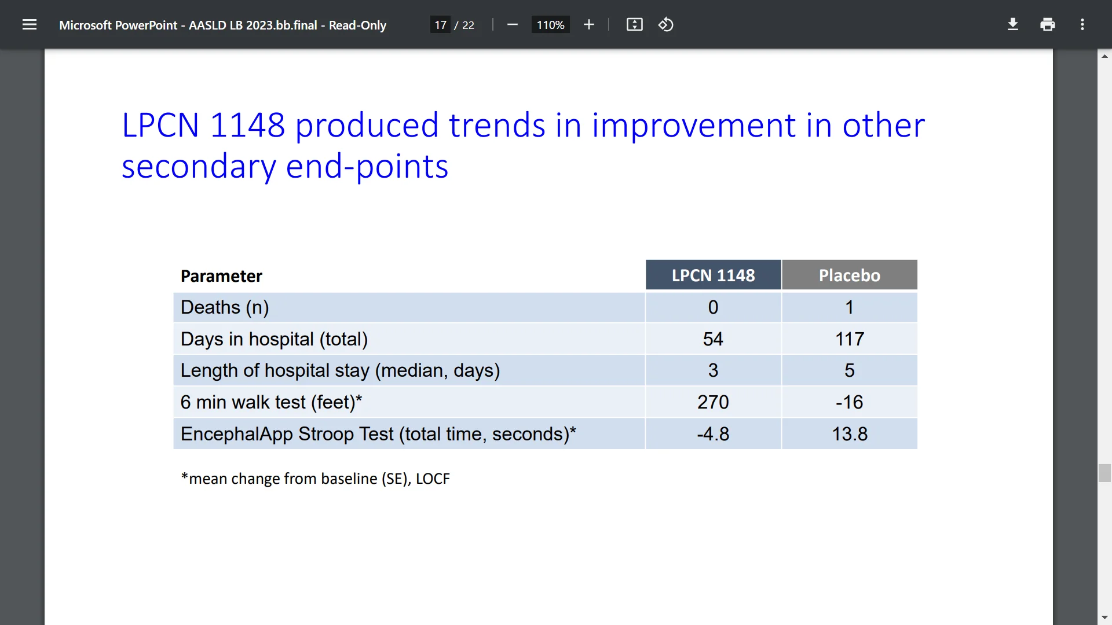
Task: Rotate the document counterclockwise
Action: (666, 25)
